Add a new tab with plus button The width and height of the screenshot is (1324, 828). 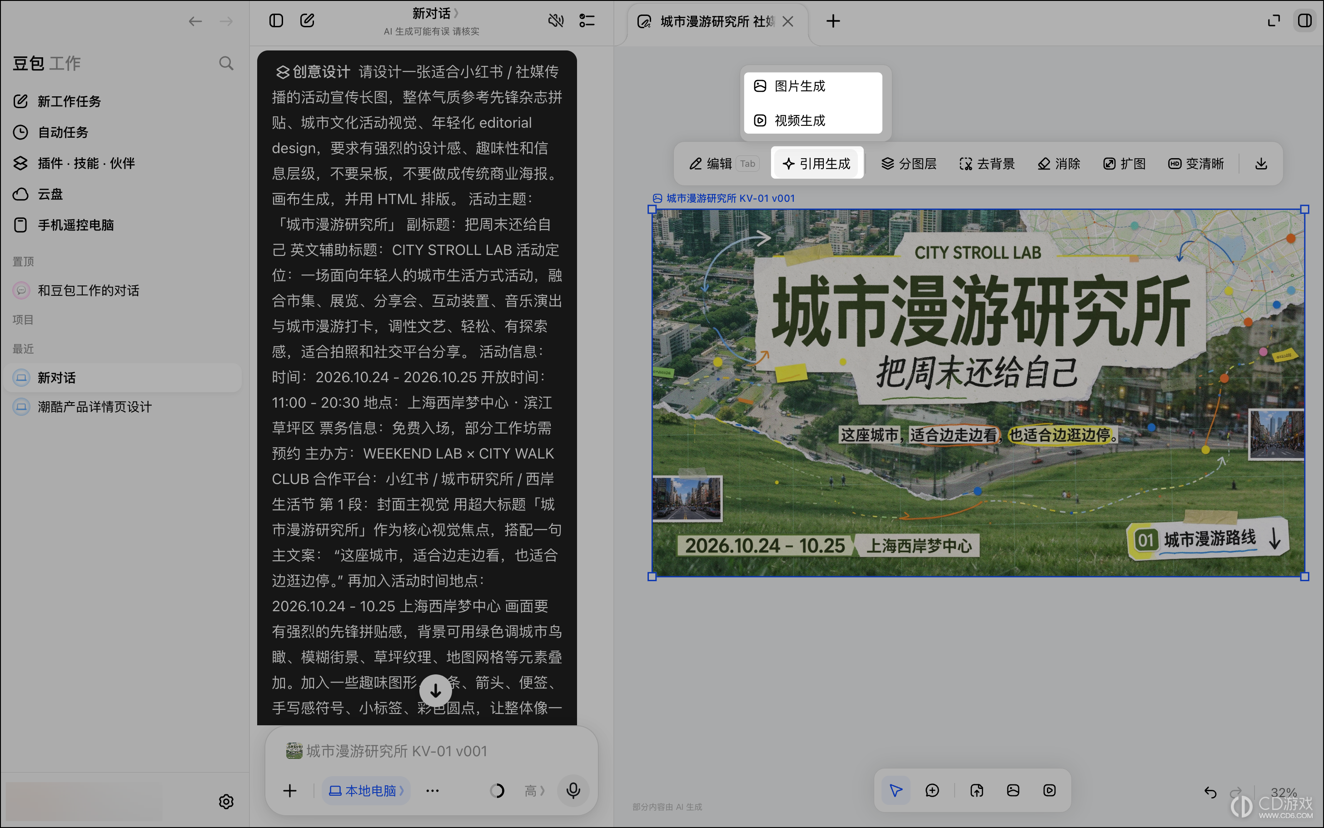coord(833,21)
